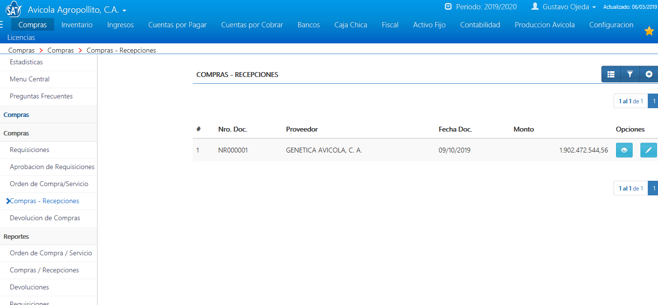Screen dimensions: 658x305
Task: Click the period calendar icon
Action: (x=448, y=7)
